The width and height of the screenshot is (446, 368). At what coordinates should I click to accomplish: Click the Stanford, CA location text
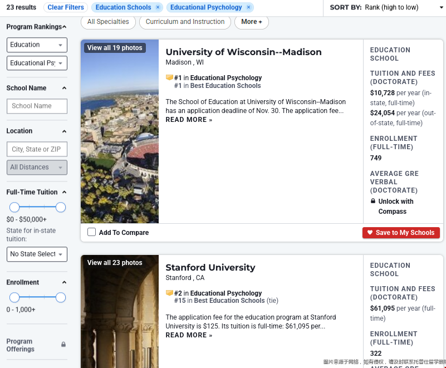[x=185, y=278]
